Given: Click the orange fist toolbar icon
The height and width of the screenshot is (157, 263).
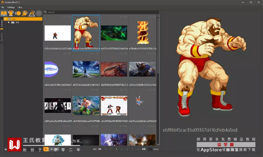Looking at the screenshot, I should [25, 13].
